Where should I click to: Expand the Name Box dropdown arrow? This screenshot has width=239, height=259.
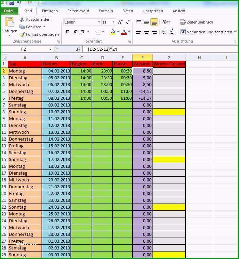(x=50, y=49)
